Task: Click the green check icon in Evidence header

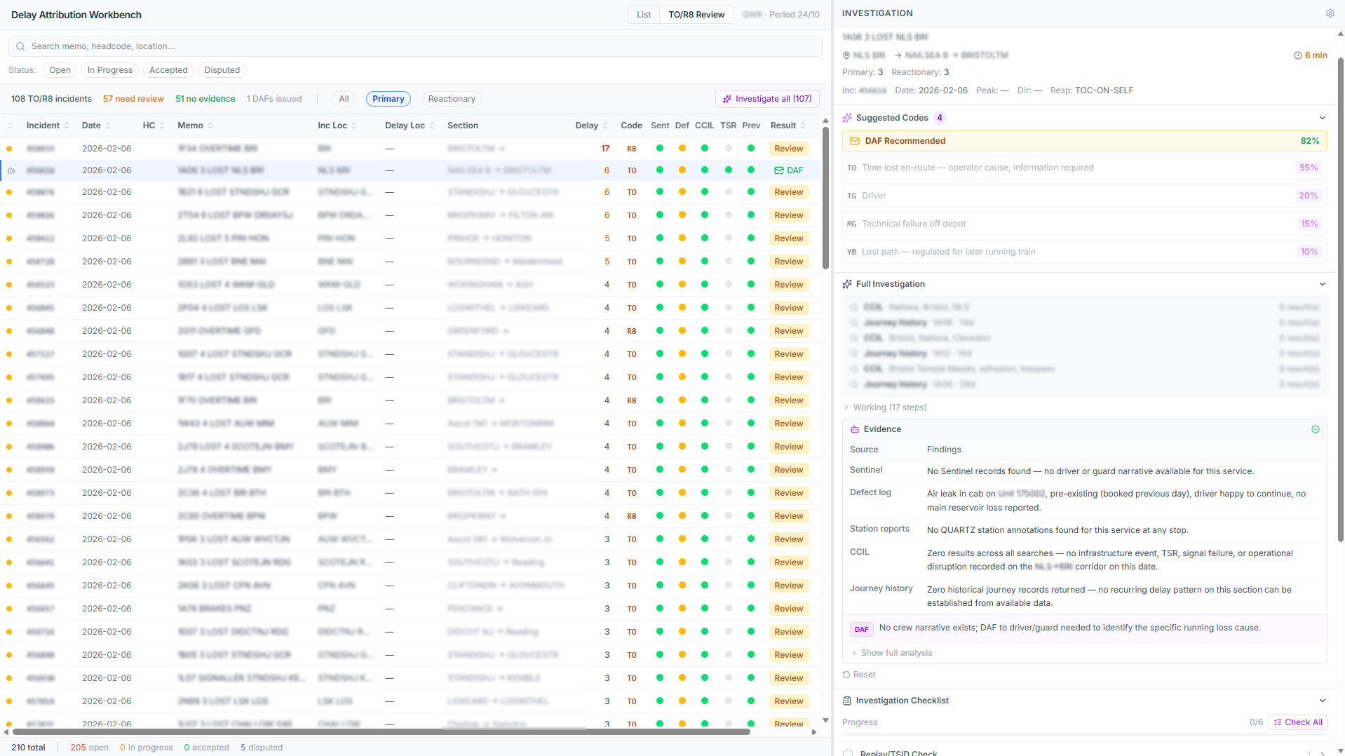Action: click(x=1316, y=429)
